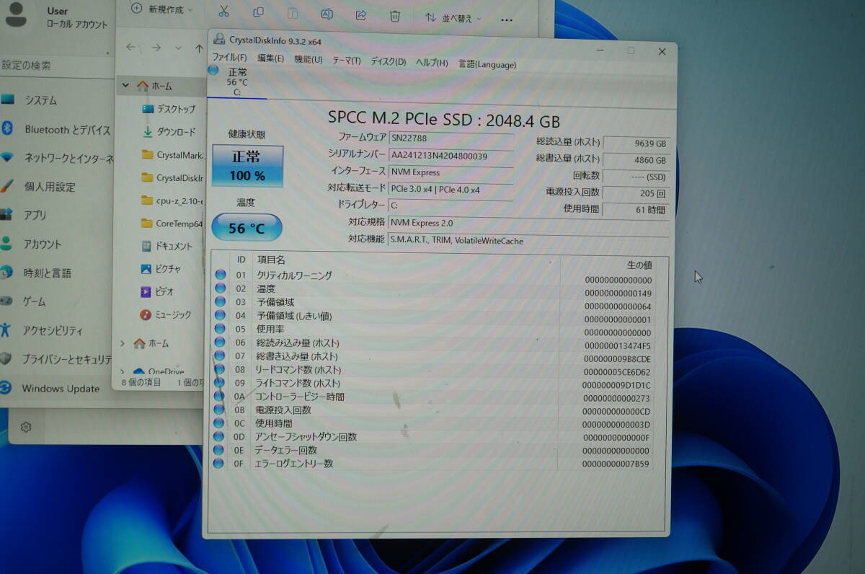This screenshot has height=574, width=865.
Task: Click the firmware field SN22788
Action: coord(451,138)
